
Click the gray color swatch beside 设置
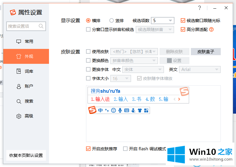pos(169,61)
